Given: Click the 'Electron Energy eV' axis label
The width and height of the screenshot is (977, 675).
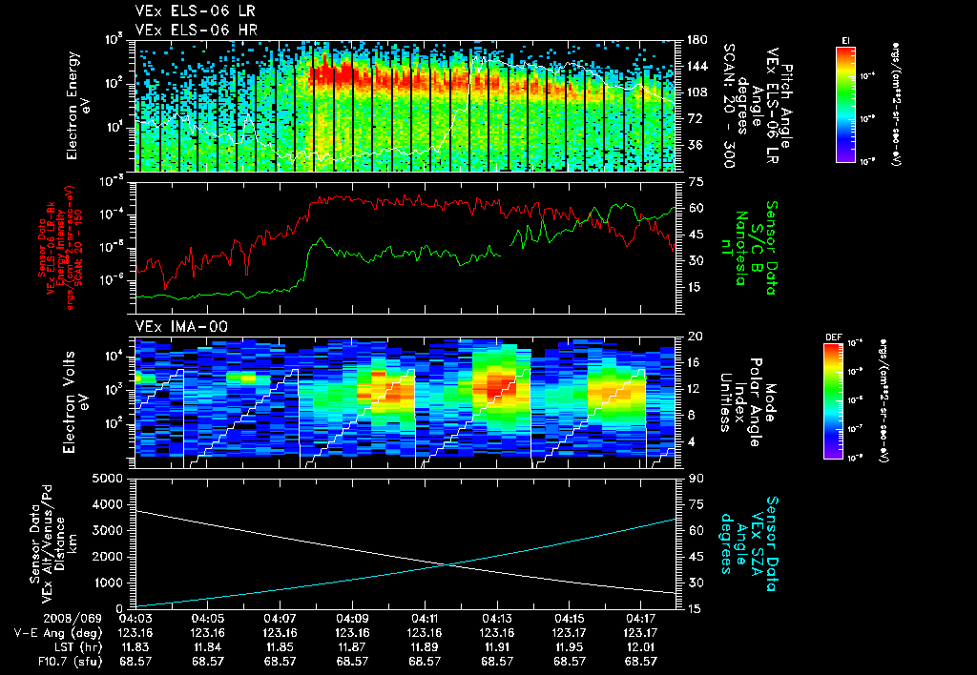Looking at the screenshot, I should (78, 106).
